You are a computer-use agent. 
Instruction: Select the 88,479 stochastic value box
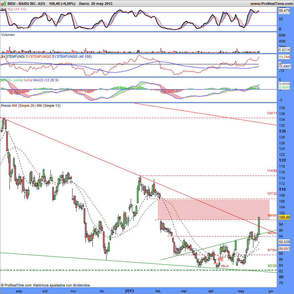[284, 11]
